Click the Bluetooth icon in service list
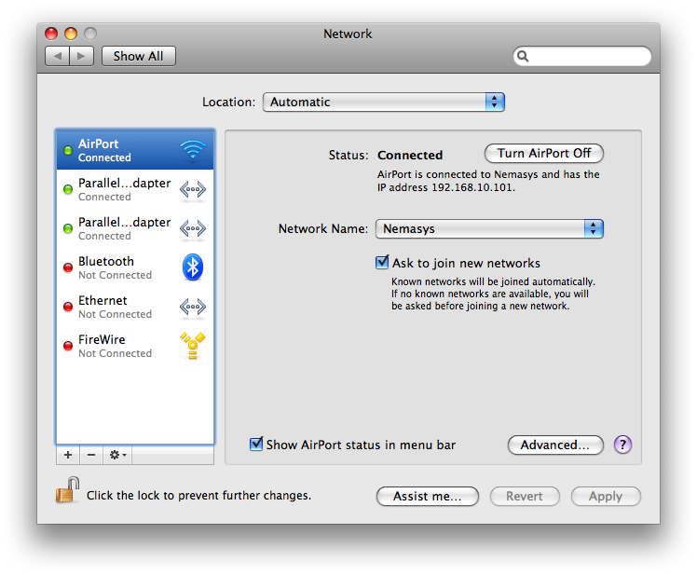697x575 pixels. click(x=193, y=267)
